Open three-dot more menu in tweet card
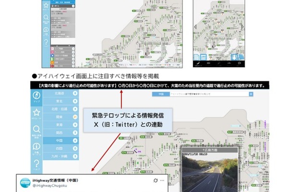Viewport: 293px width, 192px height. point(162,180)
